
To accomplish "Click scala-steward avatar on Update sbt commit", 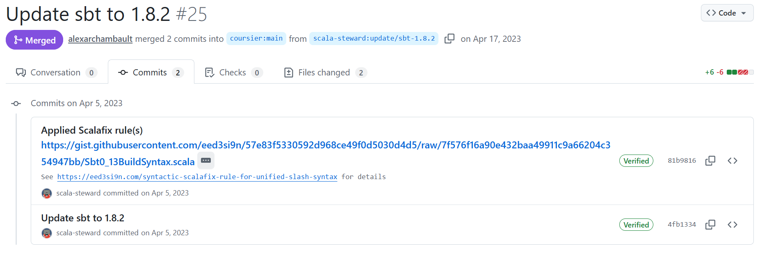I will pyautogui.click(x=47, y=233).
